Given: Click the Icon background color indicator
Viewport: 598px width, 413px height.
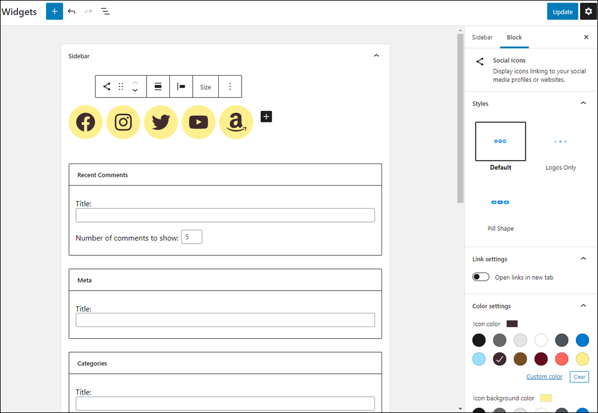Looking at the screenshot, I should 546,398.
